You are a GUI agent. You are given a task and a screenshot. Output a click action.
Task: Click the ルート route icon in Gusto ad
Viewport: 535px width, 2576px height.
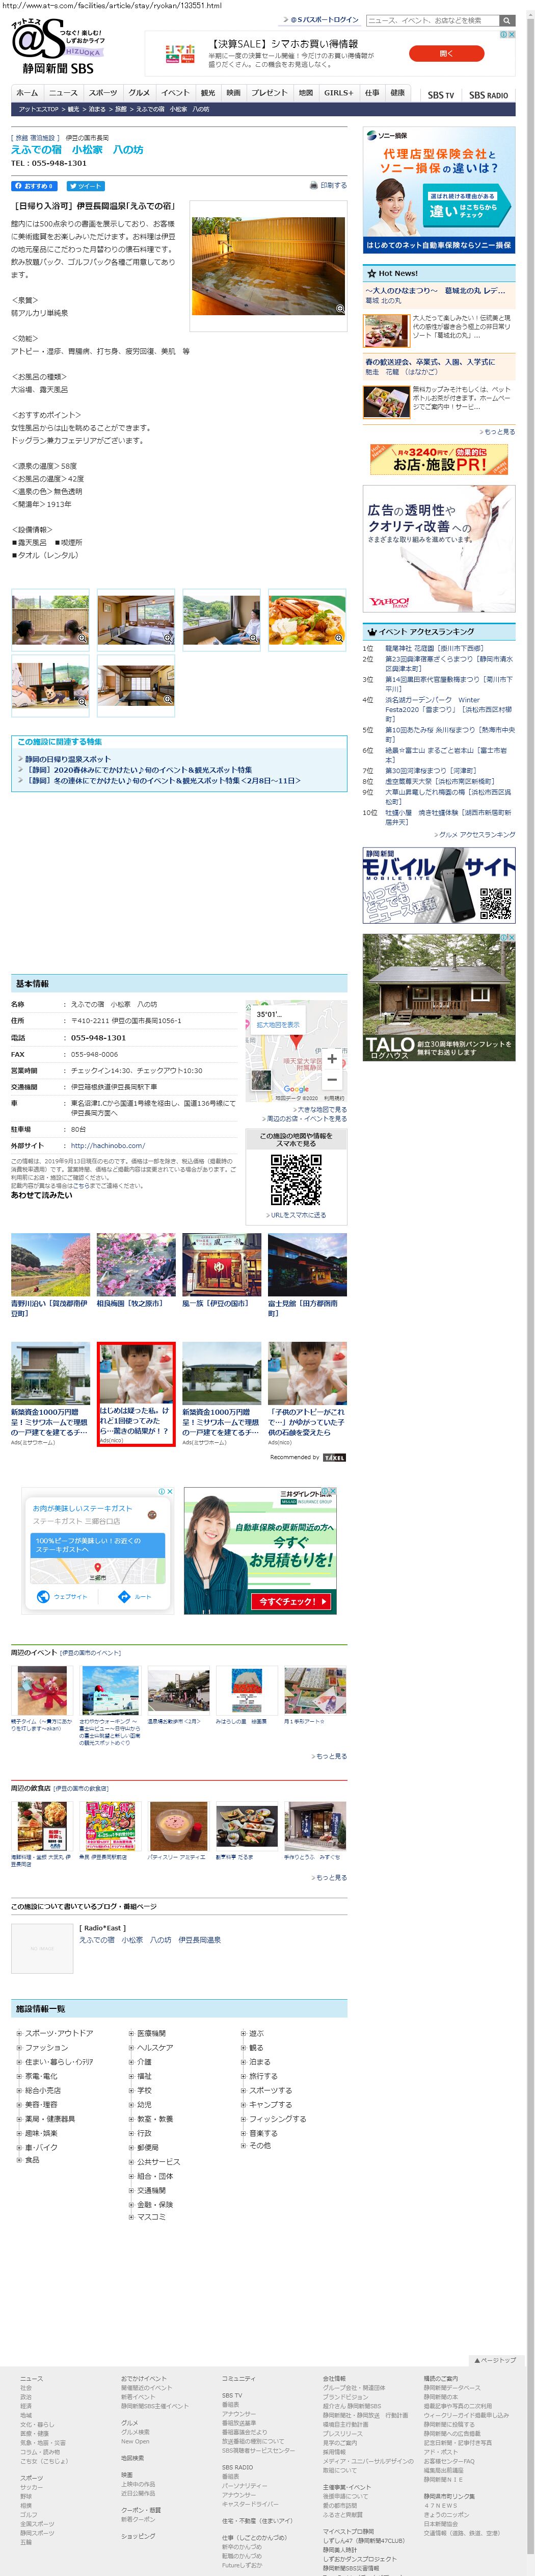[x=124, y=1597]
